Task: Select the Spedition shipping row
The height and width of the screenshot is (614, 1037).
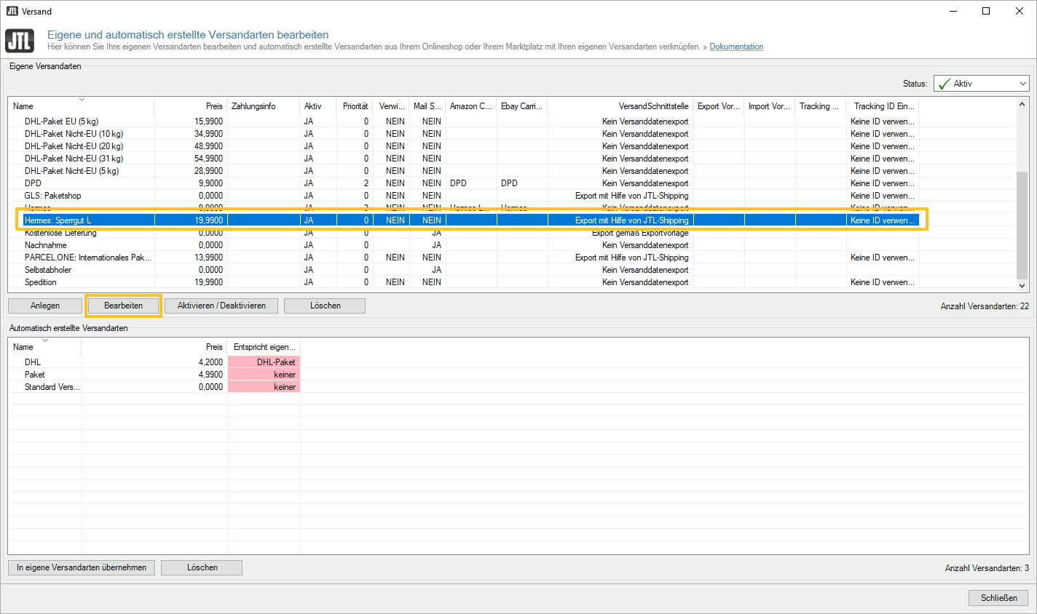Action: pyautogui.click(x=40, y=282)
